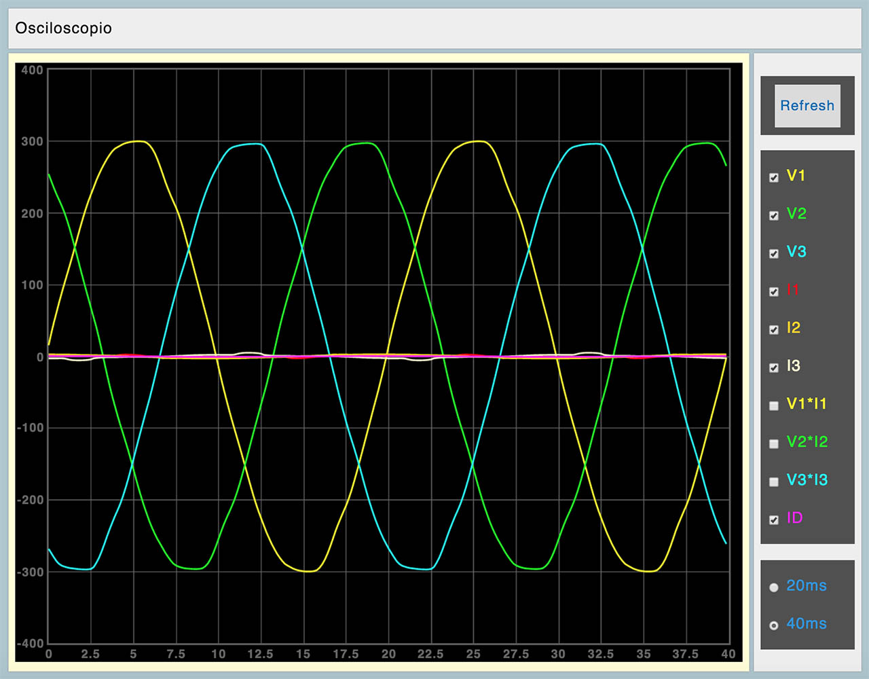The height and width of the screenshot is (679, 869).
Task: Select the 20ms time base radio button
Action: pos(774,587)
